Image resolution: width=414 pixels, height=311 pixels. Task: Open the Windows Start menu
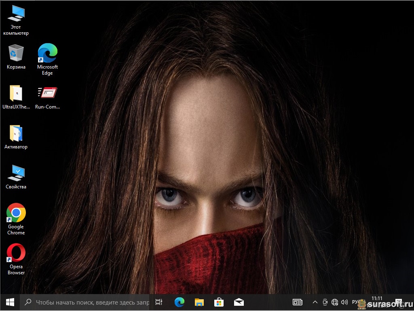10,302
